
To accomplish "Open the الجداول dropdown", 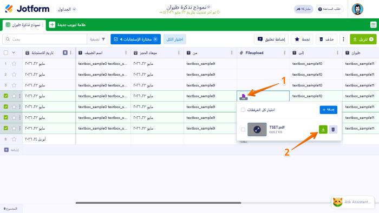I will pyautogui.click(x=67, y=9).
